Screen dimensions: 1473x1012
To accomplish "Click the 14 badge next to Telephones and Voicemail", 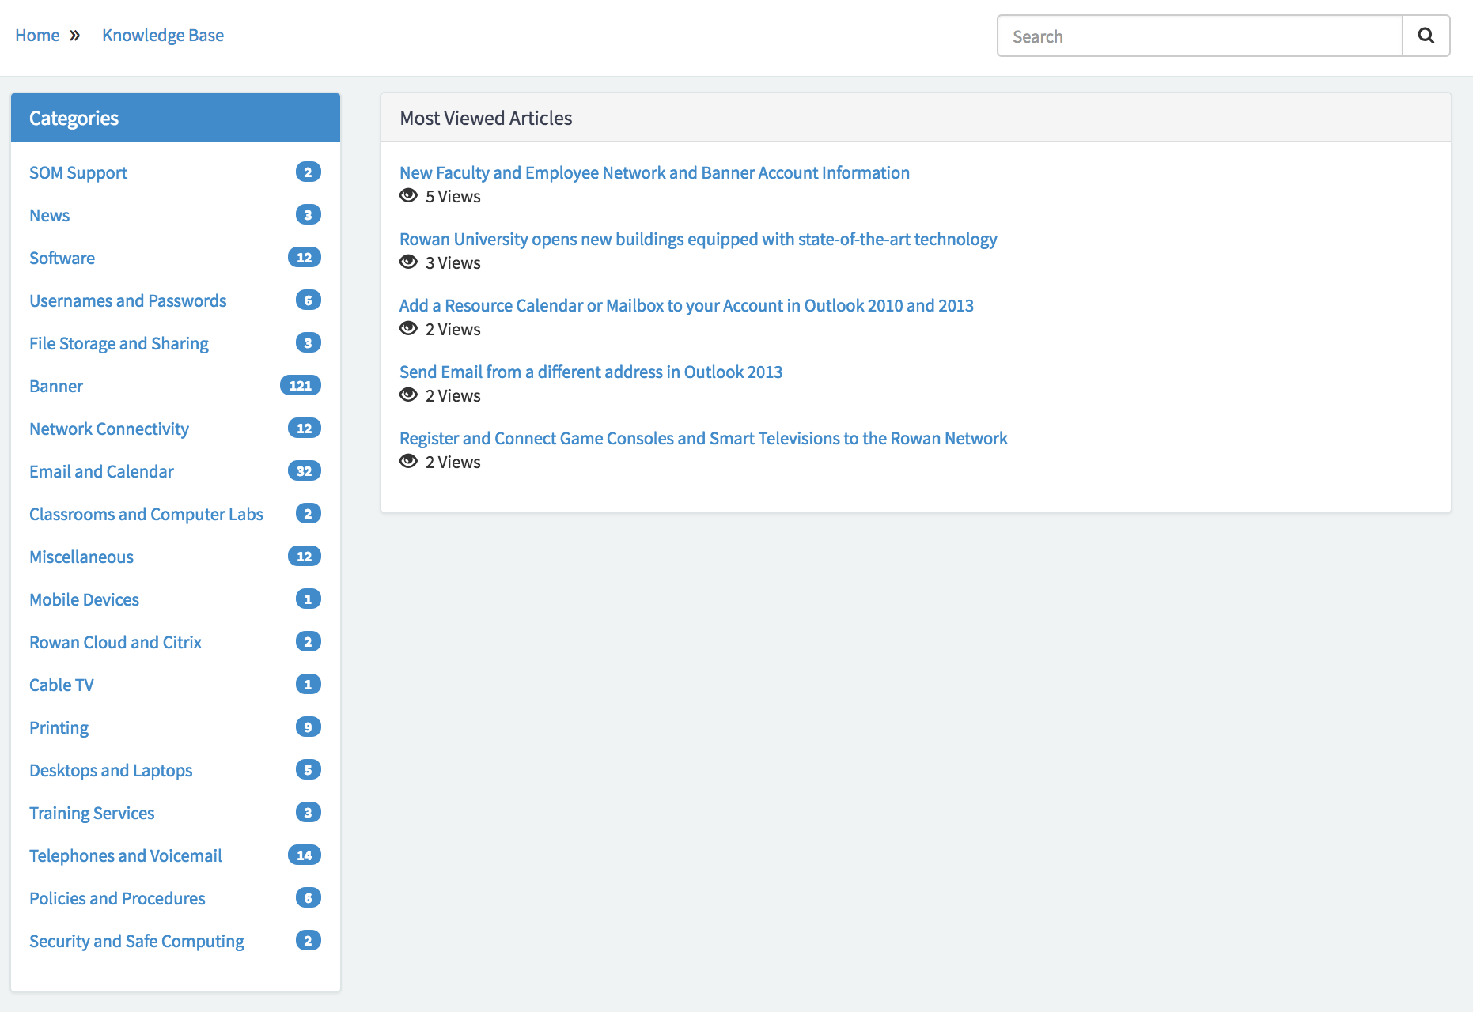I will [304, 855].
